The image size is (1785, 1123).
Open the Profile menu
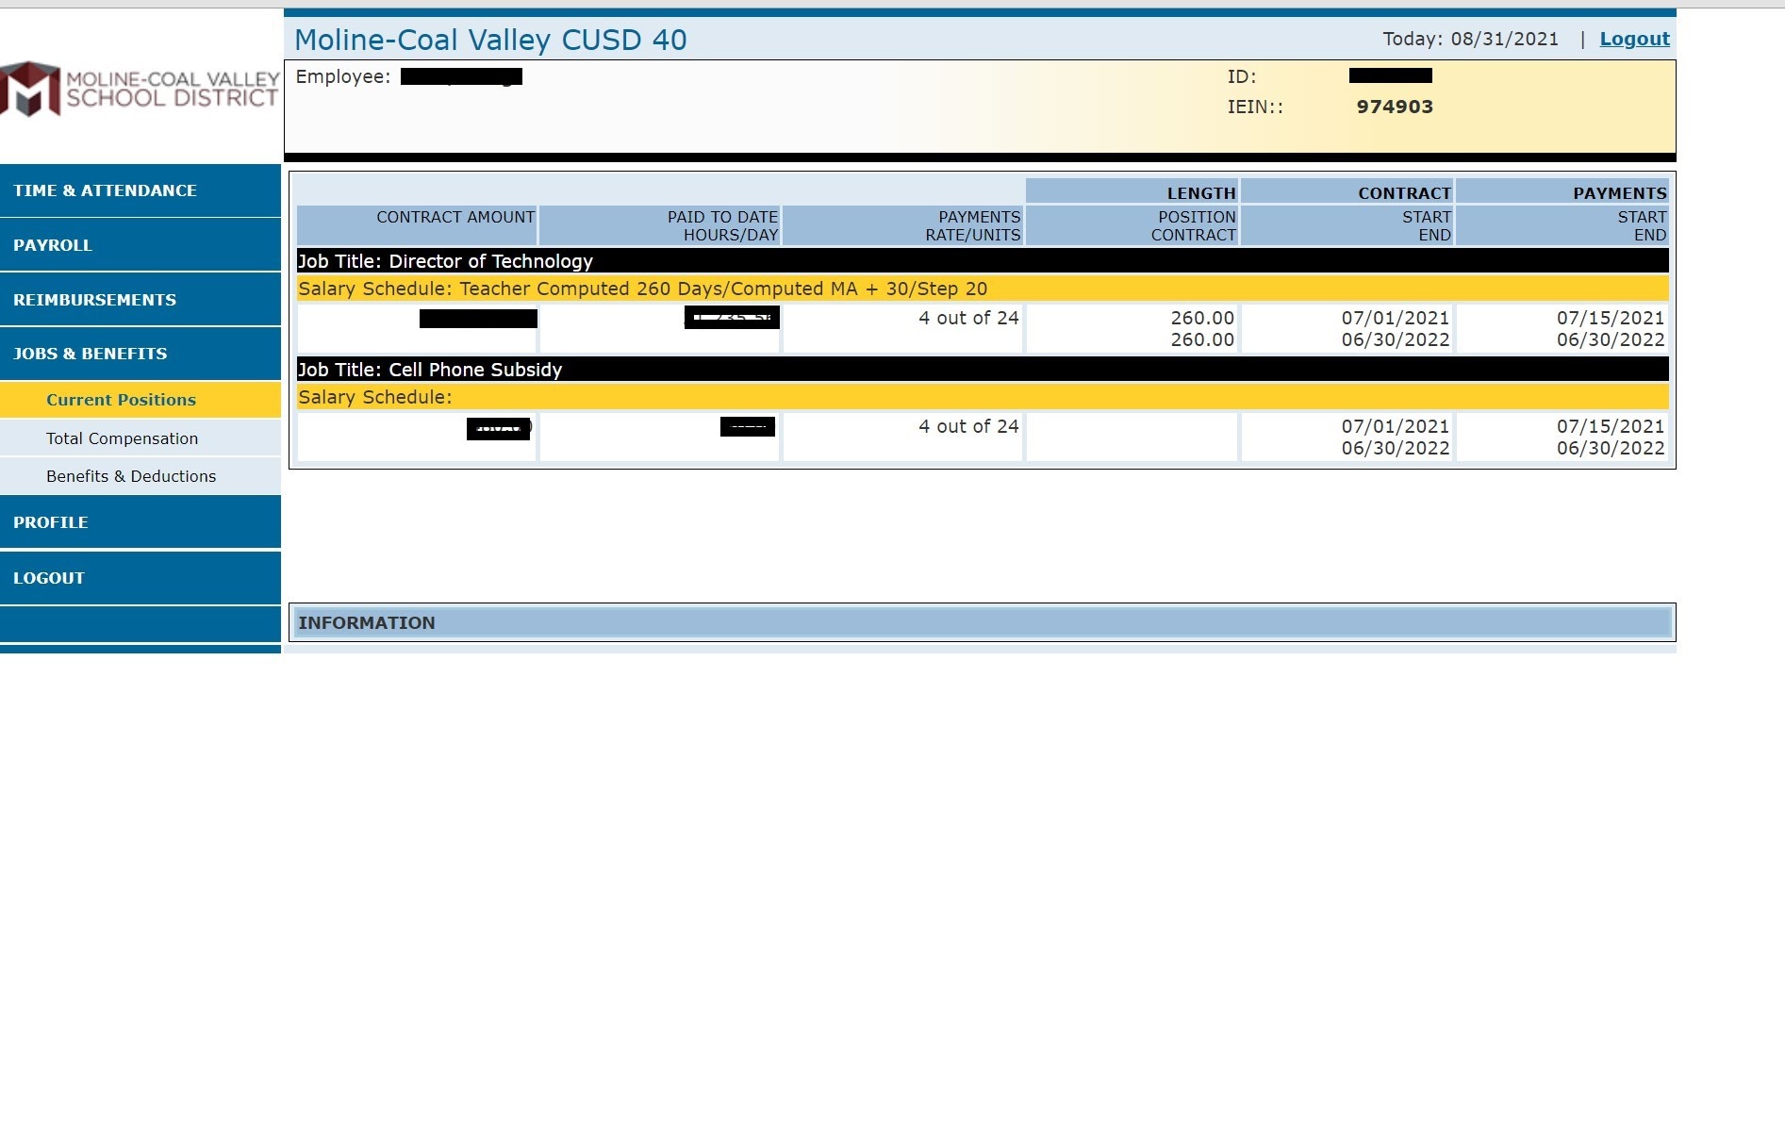(x=51, y=522)
